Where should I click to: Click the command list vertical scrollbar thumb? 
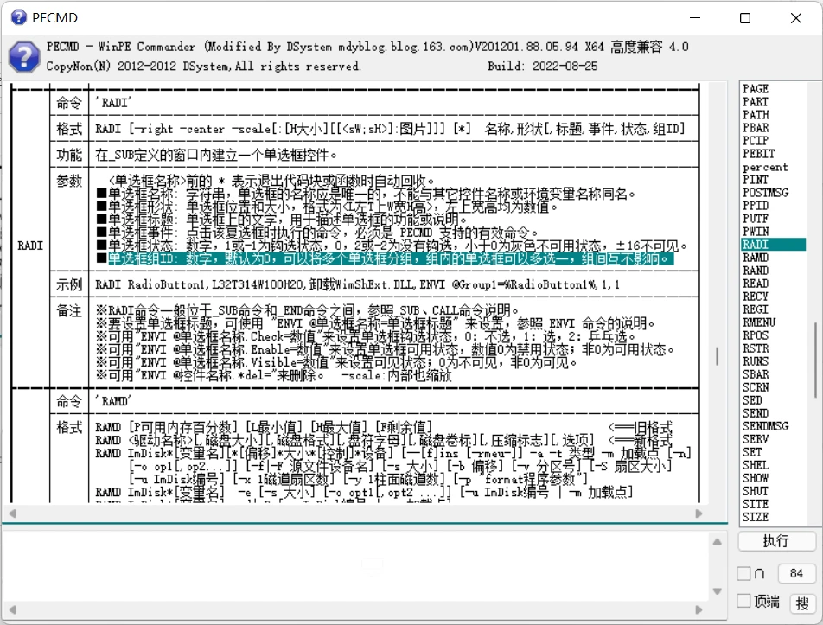point(815,360)
